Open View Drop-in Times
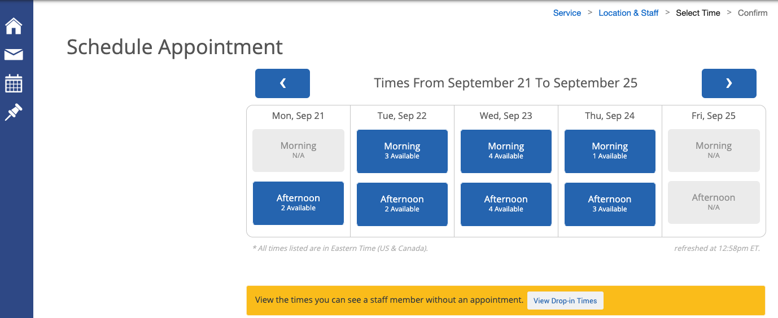This screenshot has height=318, width=778. pos(565,301)
